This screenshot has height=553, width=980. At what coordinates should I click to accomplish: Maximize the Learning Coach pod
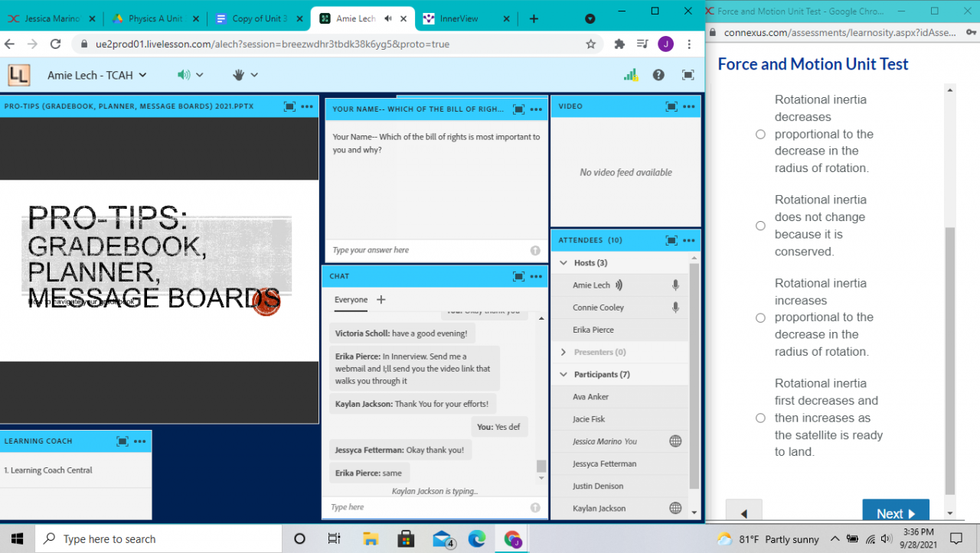122,441
